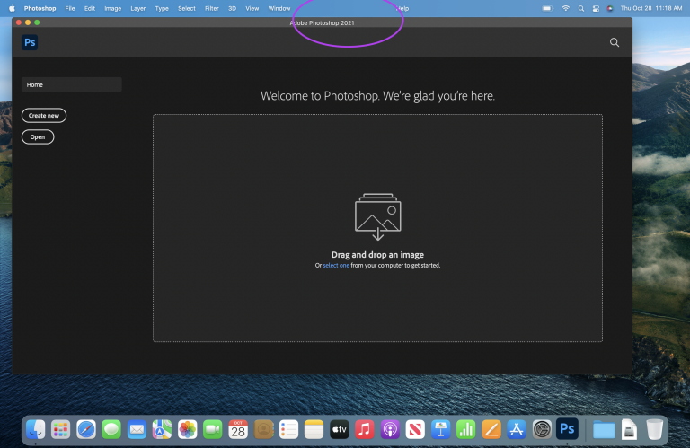
Task: Click the Ps logo in the header
Action: click(30, 42)
